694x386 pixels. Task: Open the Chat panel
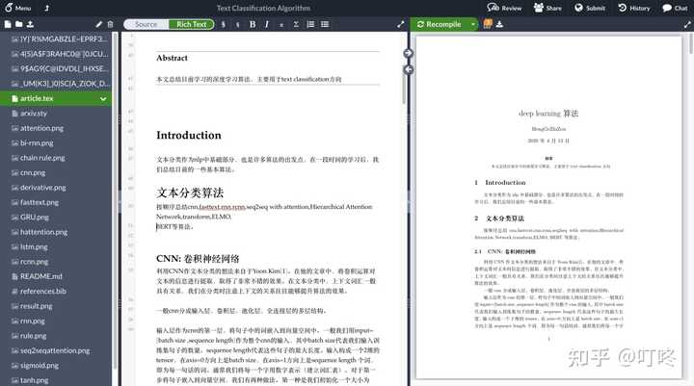click(675, 8)
